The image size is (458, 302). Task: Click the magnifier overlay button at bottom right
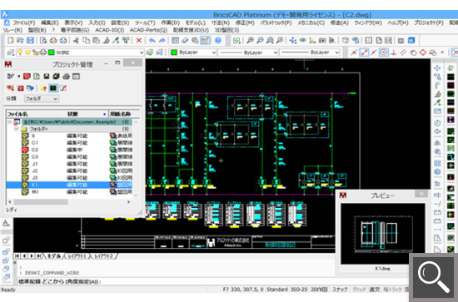(x=434, y=277)
